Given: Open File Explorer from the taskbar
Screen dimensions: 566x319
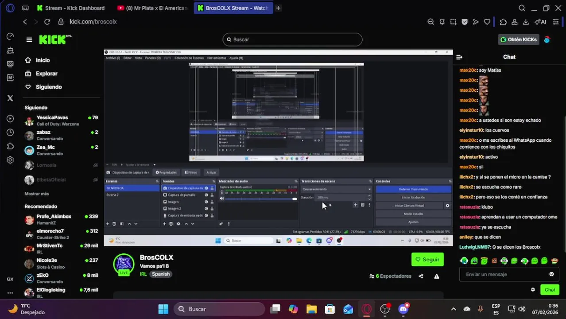Looking at the screenshot, I should (311, 309).
